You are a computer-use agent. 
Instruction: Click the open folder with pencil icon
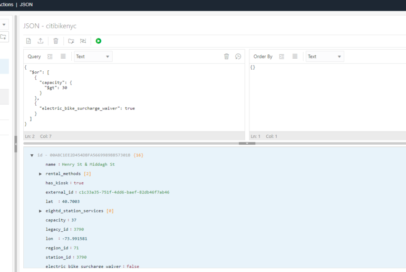point(71,41)
